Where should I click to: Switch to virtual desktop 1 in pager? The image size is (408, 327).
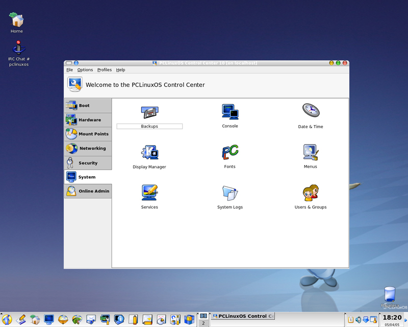click(203, 316)
